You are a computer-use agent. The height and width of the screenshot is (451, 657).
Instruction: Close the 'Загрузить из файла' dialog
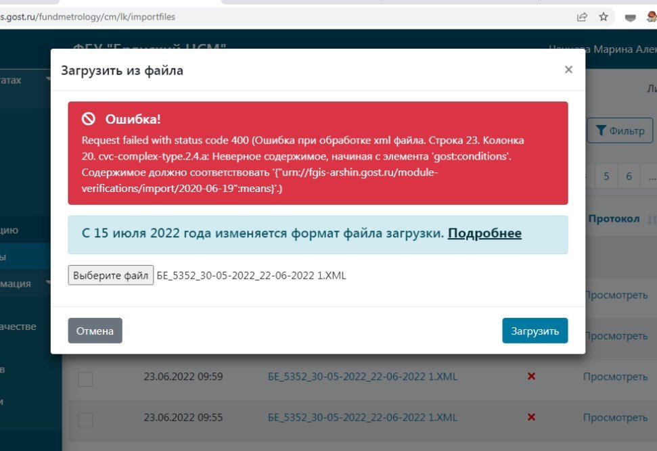click(568, 70)
